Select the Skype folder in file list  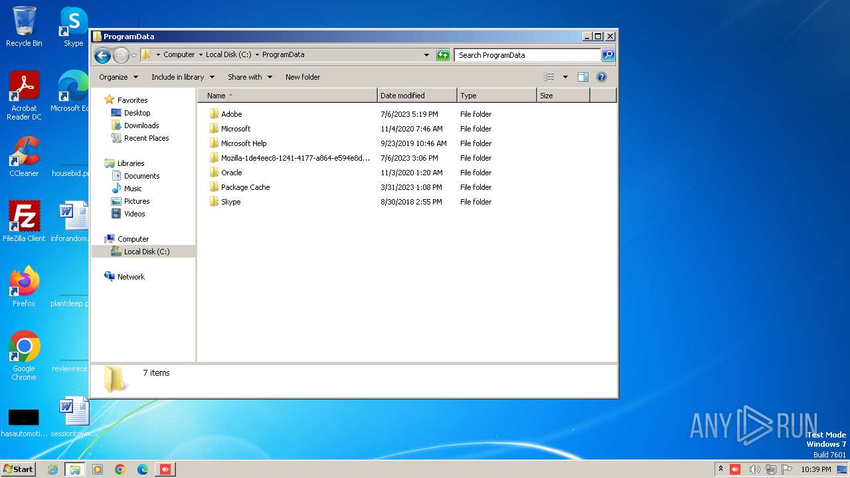[230, 202]
